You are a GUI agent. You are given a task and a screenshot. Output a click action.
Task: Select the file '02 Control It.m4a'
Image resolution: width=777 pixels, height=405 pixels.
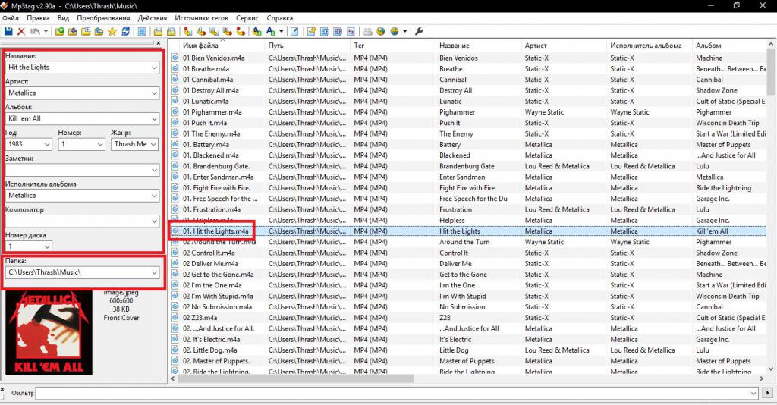(x=208, y=253)
